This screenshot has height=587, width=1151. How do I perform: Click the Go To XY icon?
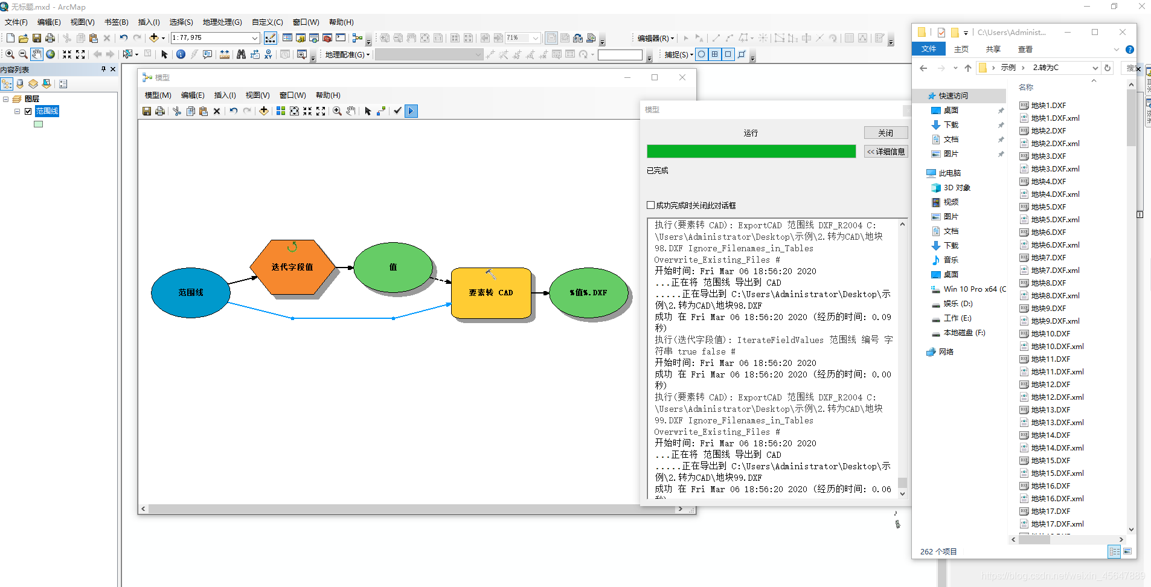[268, 54]
